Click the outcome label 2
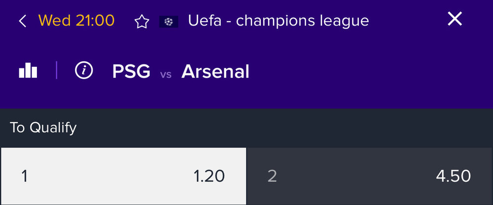 pos(272,176)
